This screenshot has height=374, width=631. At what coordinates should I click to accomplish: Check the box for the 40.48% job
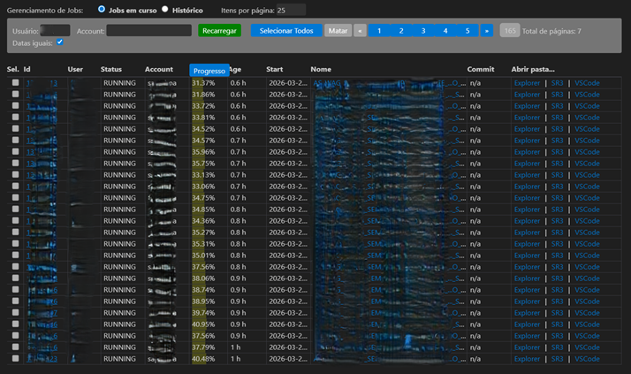[15, 358]
